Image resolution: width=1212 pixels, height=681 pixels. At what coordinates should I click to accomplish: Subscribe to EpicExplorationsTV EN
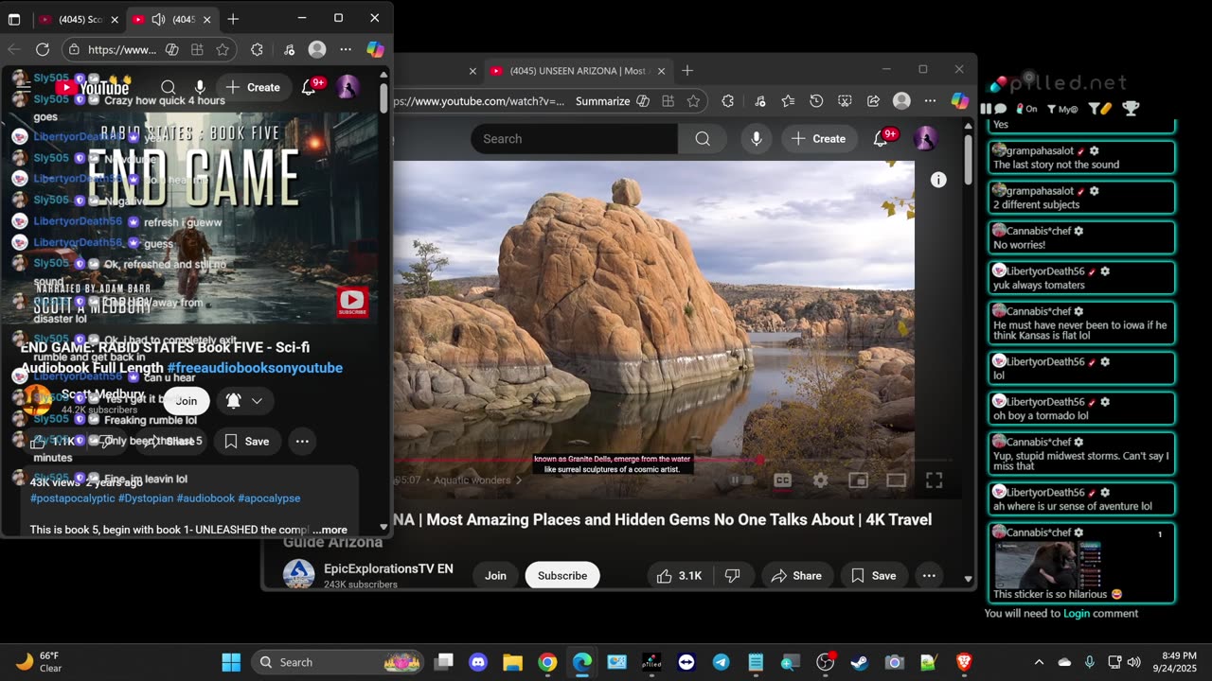pos(562,575)
